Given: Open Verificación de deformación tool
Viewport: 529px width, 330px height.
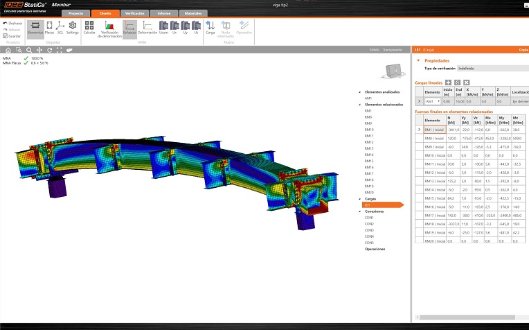Looking at the screenshot, I should [x=109, y=27].
